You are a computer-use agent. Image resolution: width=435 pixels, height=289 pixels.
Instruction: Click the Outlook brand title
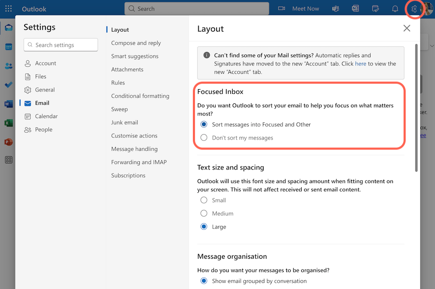pyautogui.click(x=34, y=9)
